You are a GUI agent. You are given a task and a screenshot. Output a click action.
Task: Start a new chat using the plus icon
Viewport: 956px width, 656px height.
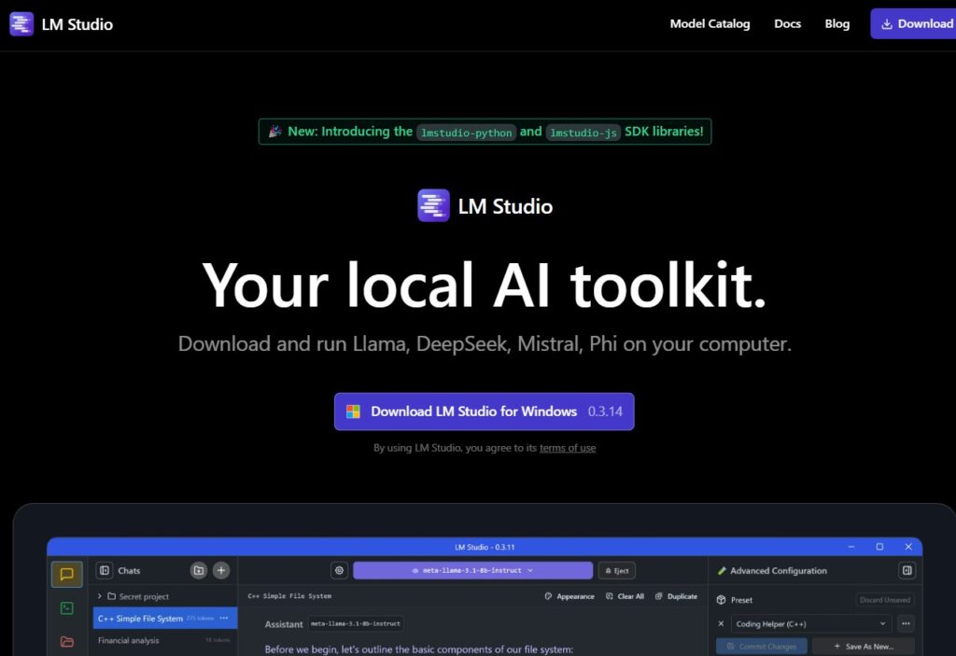tap(220, 570)
